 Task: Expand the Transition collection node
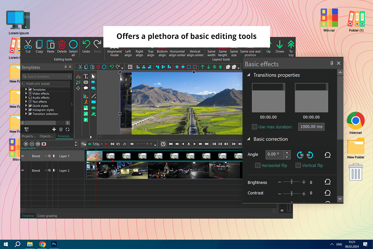click(x=26, y=114)
